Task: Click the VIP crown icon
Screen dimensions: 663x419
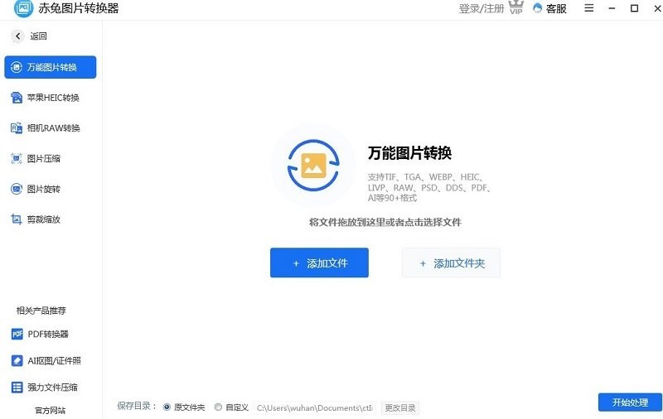Action: (x=515, y=7)
